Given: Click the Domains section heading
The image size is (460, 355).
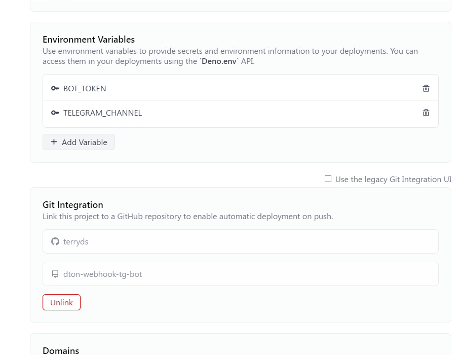Looking at the screenshot, I should click(x=61, y=350).
